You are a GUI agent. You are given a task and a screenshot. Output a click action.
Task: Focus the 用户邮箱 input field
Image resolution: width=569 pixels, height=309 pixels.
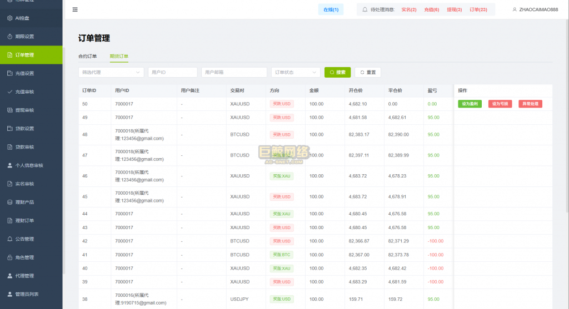[x=234, y=73]
